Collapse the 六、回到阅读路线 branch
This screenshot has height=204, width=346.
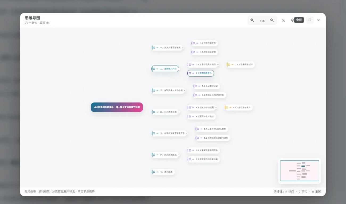click(179, 155)
